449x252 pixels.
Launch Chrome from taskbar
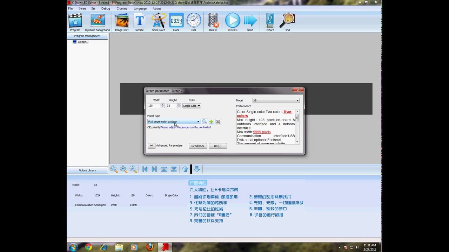tap(88, 247)
